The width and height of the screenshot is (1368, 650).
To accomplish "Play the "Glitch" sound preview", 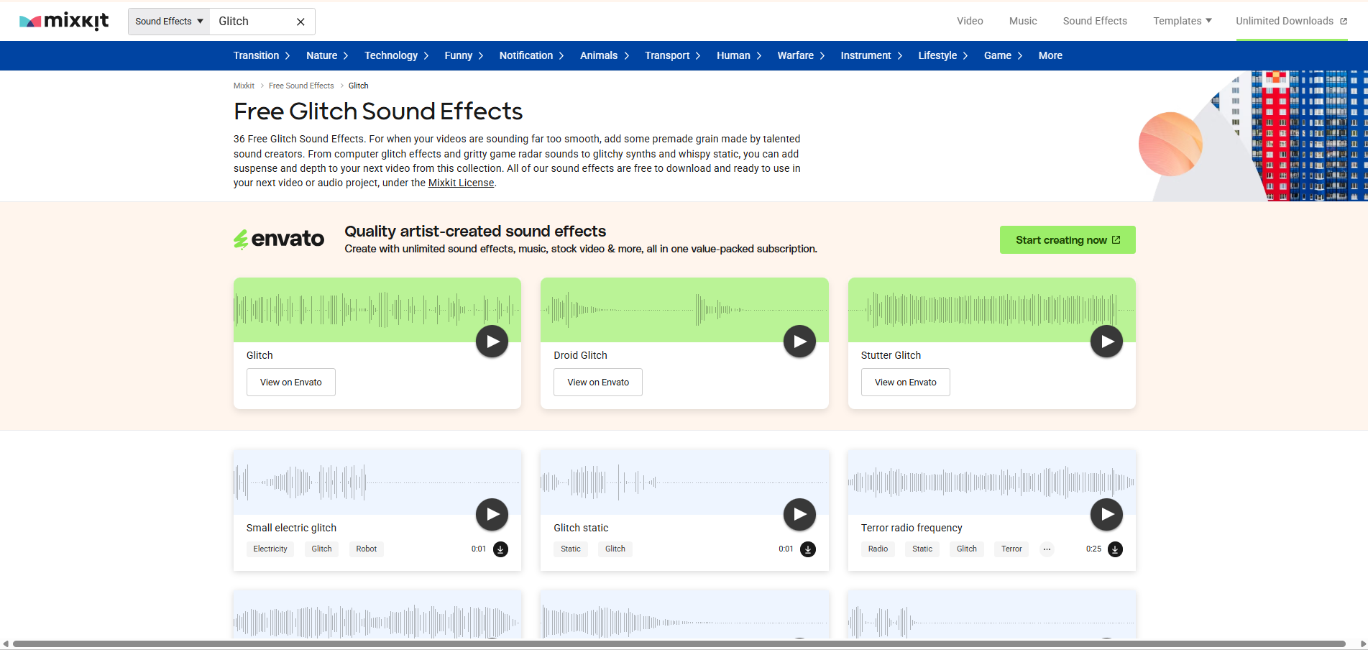I will [x=492, y=341].
